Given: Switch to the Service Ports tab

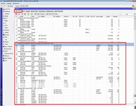Looking at the screenshot, I should [34, 11].
